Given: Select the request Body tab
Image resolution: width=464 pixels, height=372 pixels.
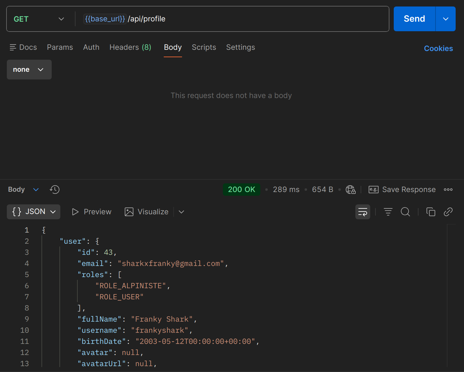Looking at the screenshot, I should tap(173, 47).
